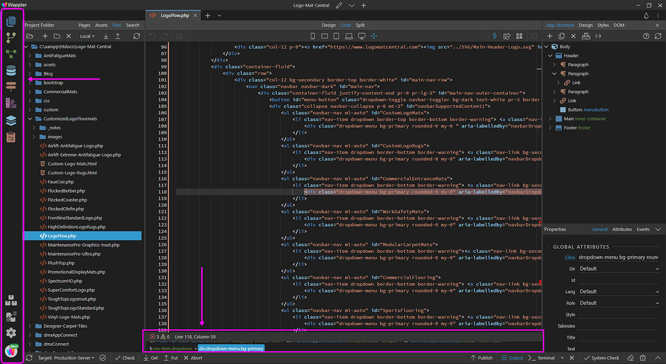This screenshot has width=666, height=364.
Task: Open the theme droplet icon at top right
Action: tap(646, 15)
